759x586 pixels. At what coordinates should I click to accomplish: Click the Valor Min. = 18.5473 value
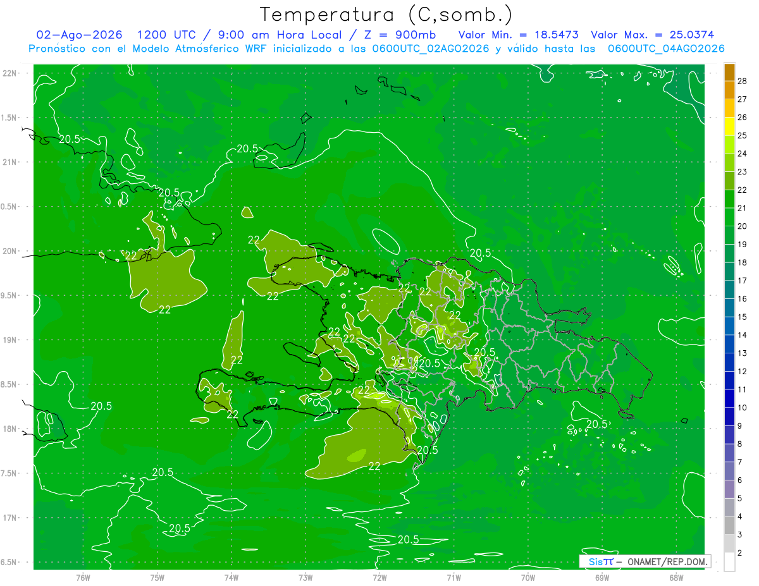[x=518, y=35]
